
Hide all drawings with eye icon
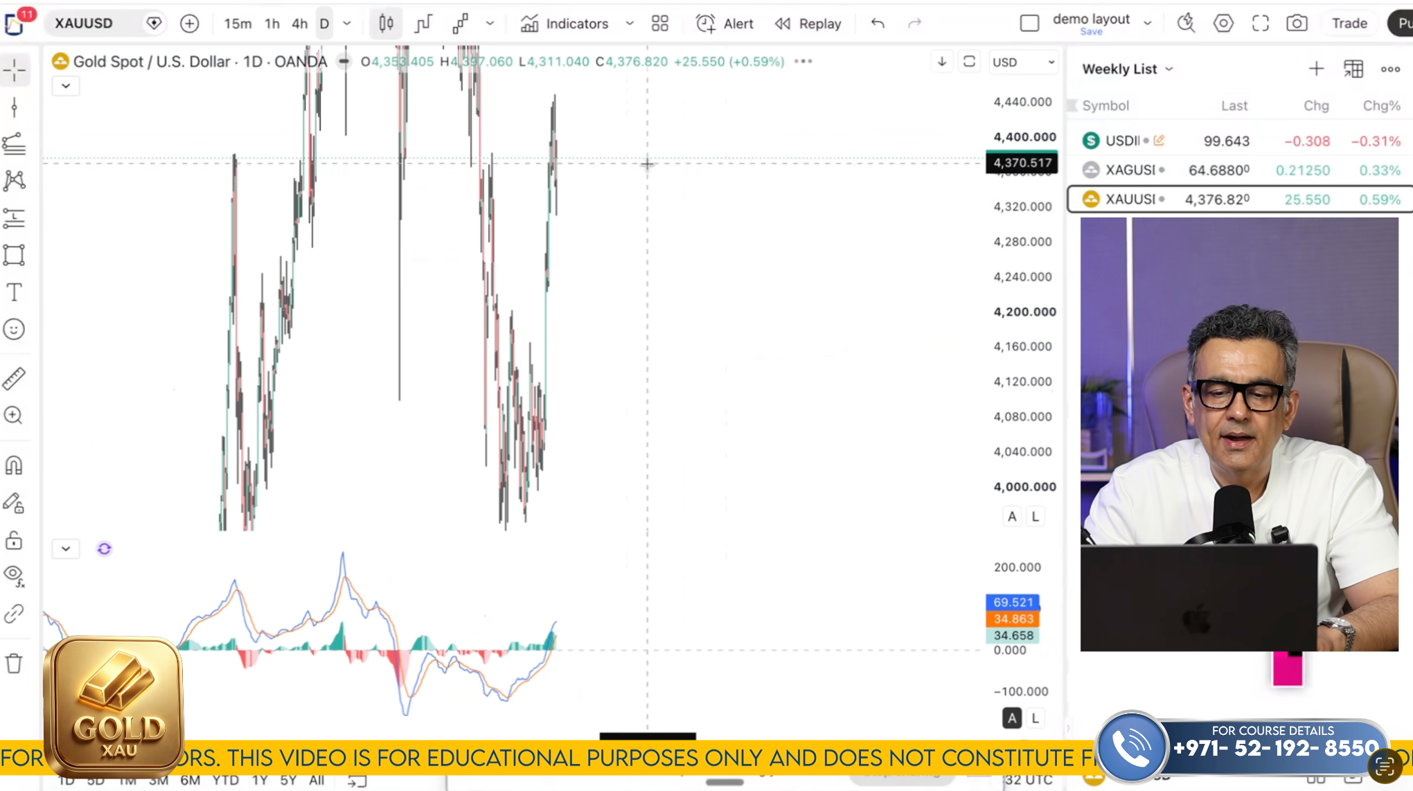(14, 575)
